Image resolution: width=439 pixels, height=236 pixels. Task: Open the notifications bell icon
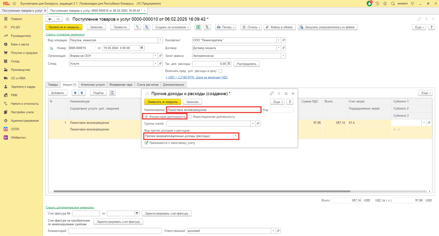(x=369, y=3)
